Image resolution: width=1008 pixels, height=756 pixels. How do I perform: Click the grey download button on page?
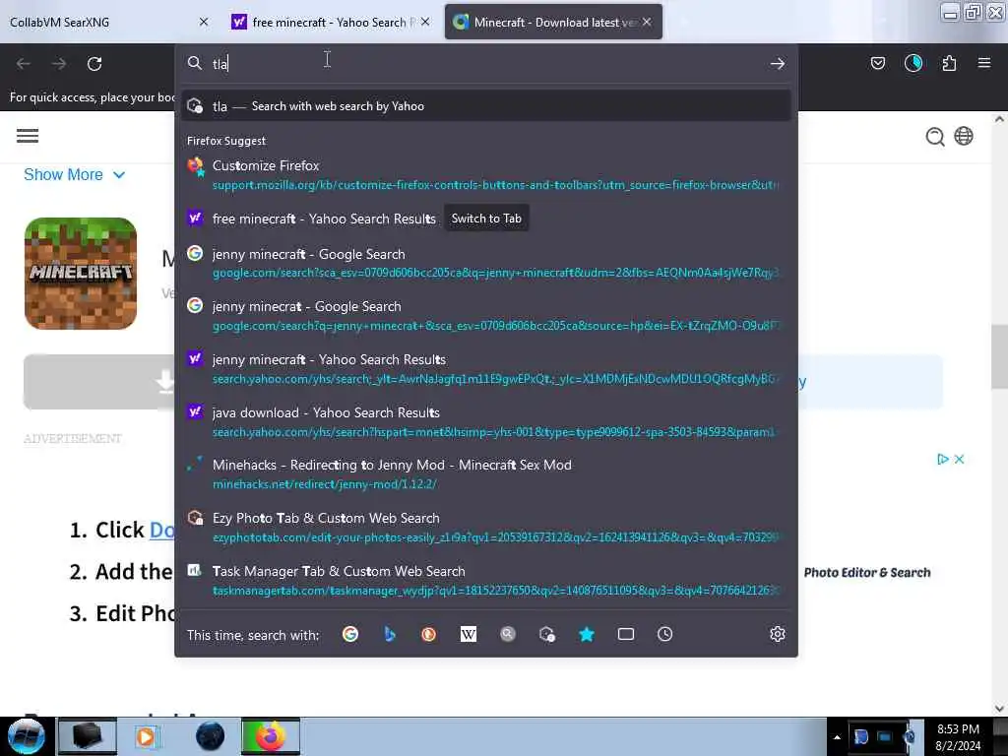[x=99, y=382]
